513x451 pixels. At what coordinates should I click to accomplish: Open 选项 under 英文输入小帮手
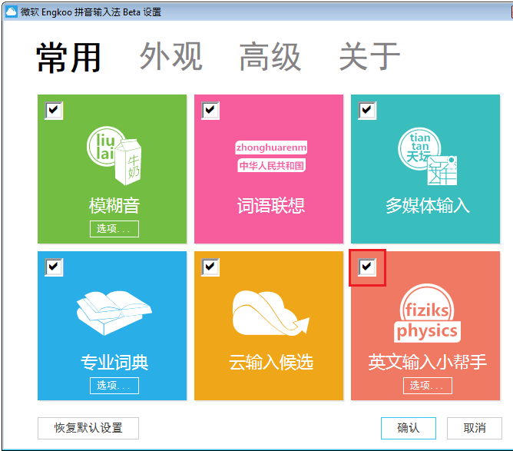(427, 385)
